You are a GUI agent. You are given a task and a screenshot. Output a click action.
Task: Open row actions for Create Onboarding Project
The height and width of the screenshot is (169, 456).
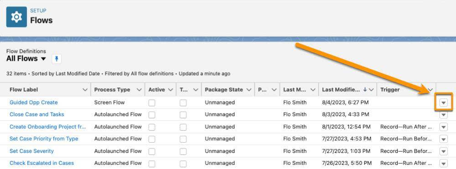pyautogui.click(x=444, y=127)
